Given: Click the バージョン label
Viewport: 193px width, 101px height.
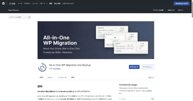Looking at the screenshot, I should click(122, 99).
